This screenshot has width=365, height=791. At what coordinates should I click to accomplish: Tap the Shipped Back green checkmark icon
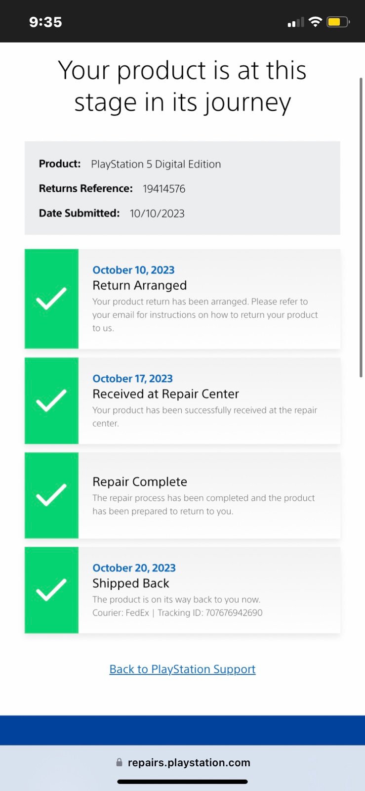point(51,590)
